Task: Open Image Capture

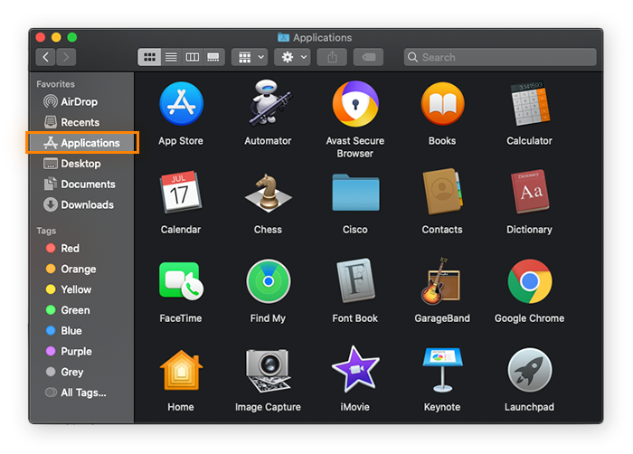Action: pos(268,371)
